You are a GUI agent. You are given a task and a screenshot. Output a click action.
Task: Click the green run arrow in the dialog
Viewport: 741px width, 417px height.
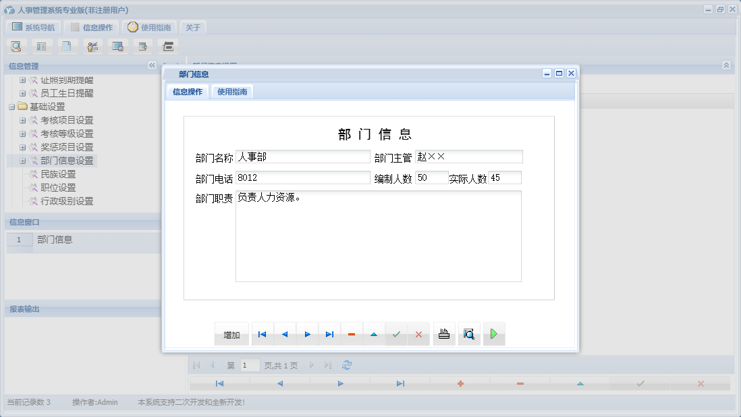(x=493, y=333)
